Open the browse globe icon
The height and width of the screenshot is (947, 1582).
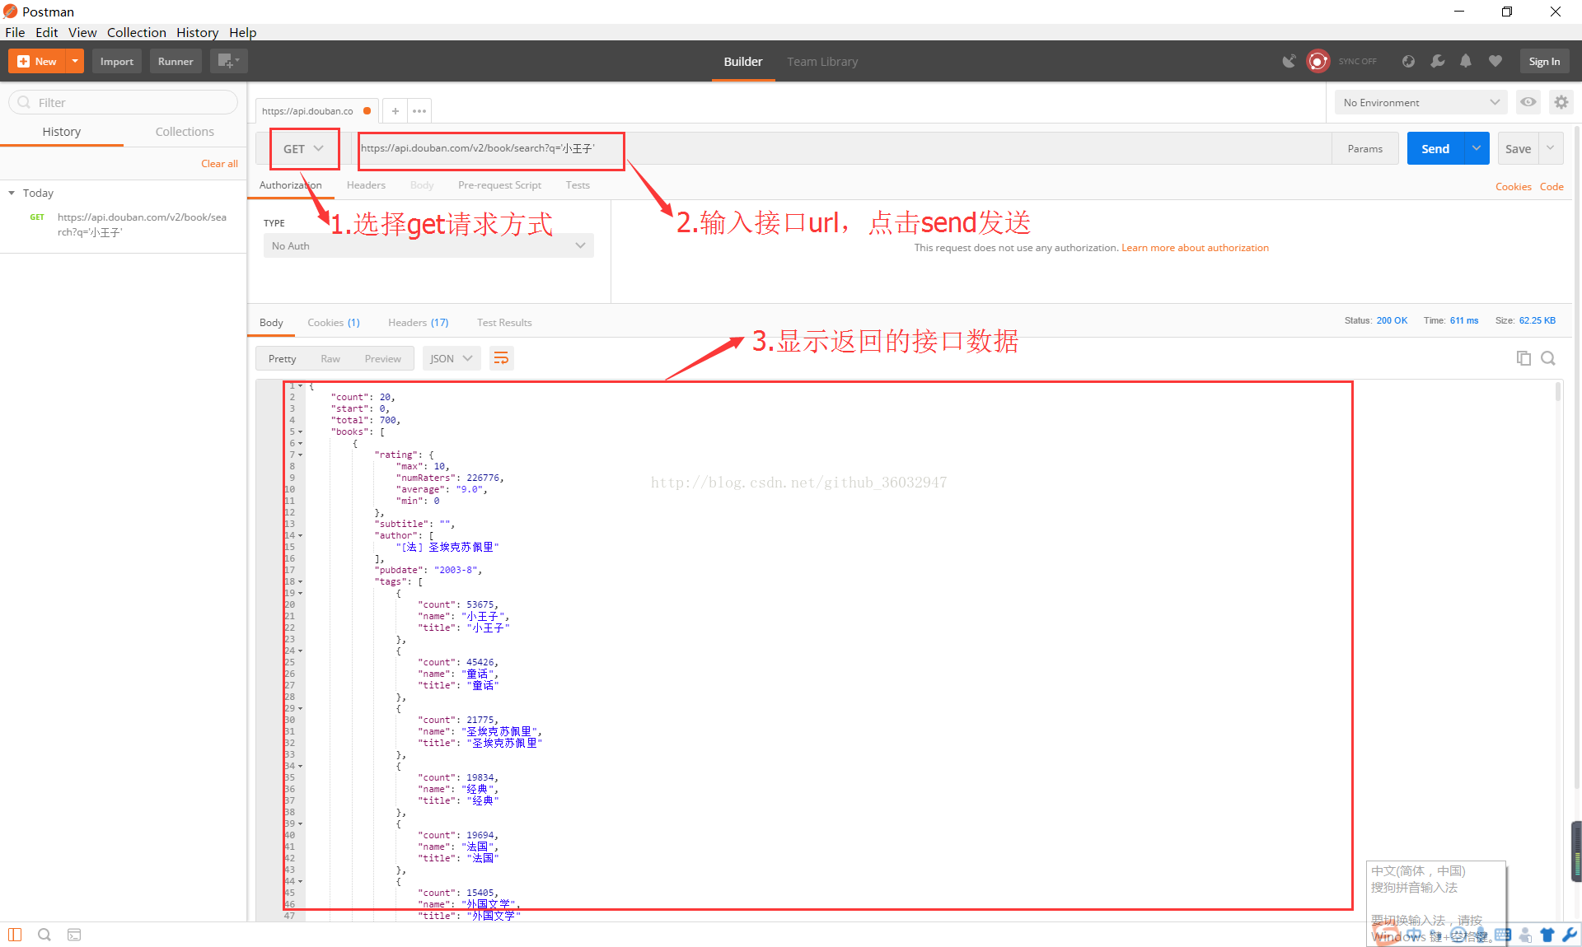(1408, 61)
